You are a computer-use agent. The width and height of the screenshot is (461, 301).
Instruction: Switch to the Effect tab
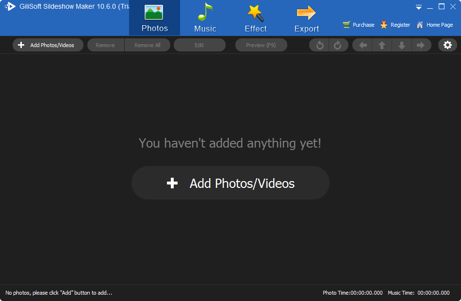[256, 18]
